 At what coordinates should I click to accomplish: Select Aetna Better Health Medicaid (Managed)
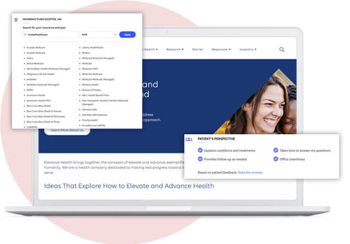pos(48,68)
